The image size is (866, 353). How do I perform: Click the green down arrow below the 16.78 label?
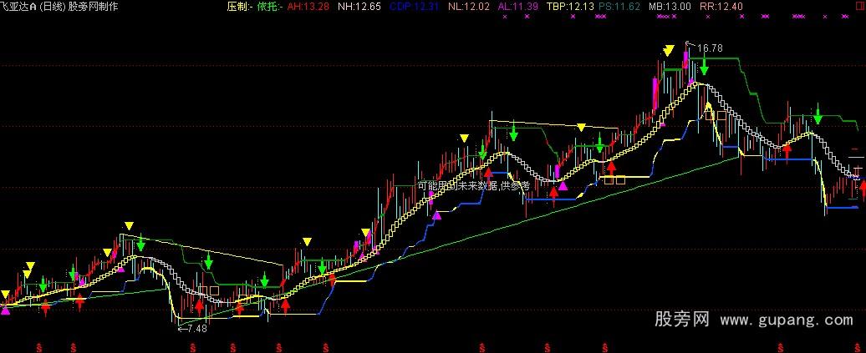704,64
